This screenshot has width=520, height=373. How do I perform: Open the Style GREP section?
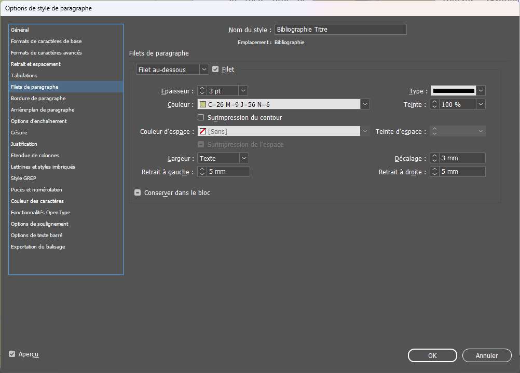pos(23,178)
